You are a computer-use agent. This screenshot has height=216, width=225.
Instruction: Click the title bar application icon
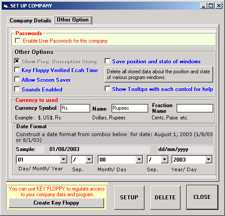pos(6,6)
